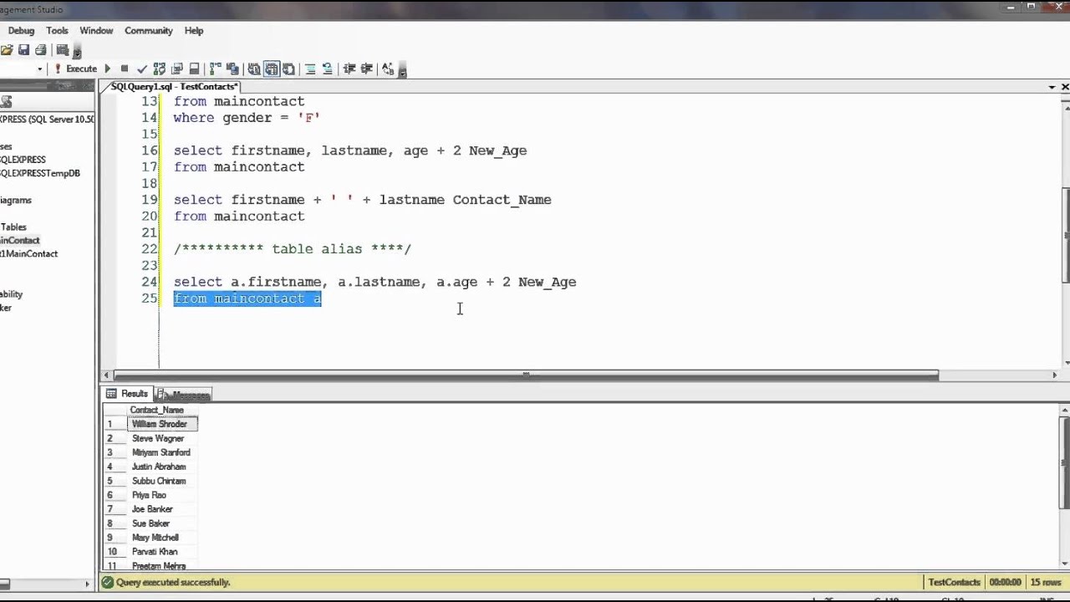Choose the Results to File option

point(288,69)
